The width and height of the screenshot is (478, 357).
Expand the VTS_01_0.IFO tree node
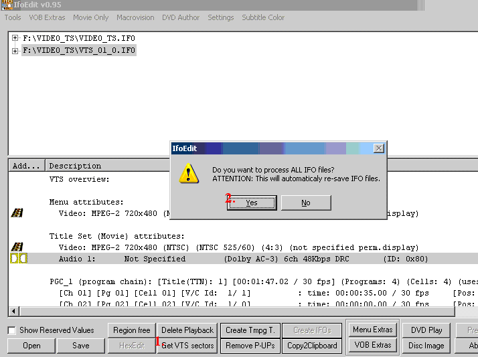[x=15, y=51]
